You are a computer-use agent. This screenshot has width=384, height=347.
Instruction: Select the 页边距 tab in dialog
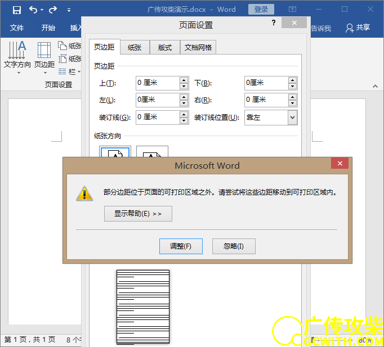click(104, 47)
